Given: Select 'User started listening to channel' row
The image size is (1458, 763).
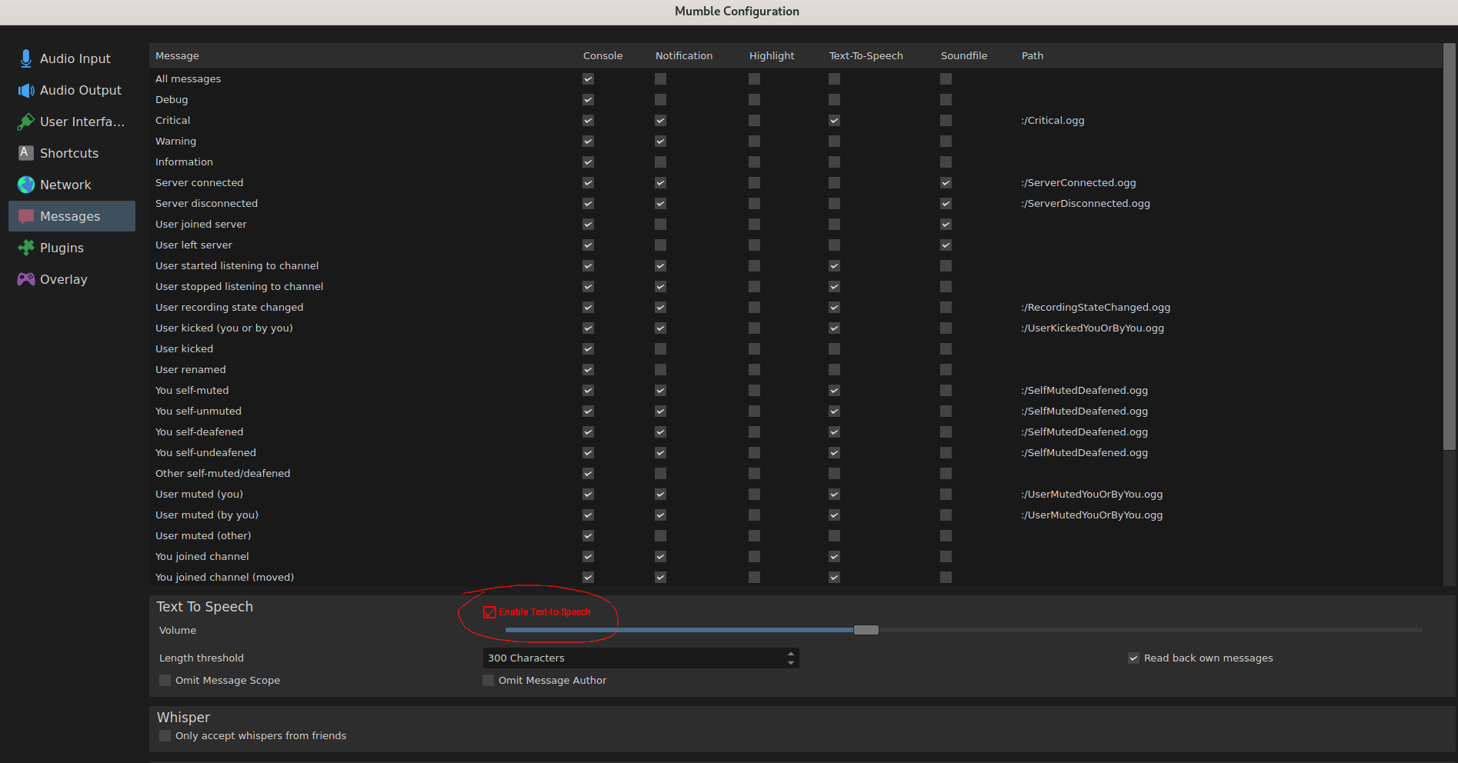Looking at the screenshot, I should (x=237, y=265).
